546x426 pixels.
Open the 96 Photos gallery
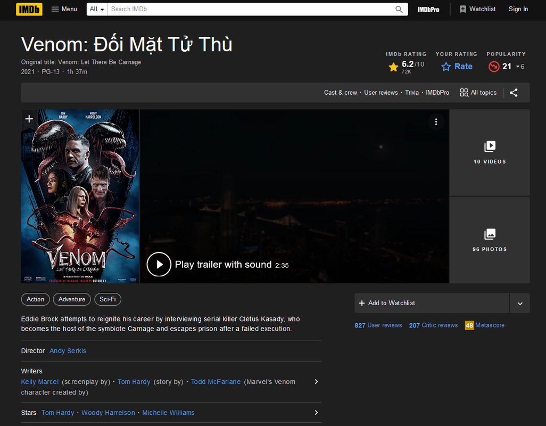click(490, 240)
